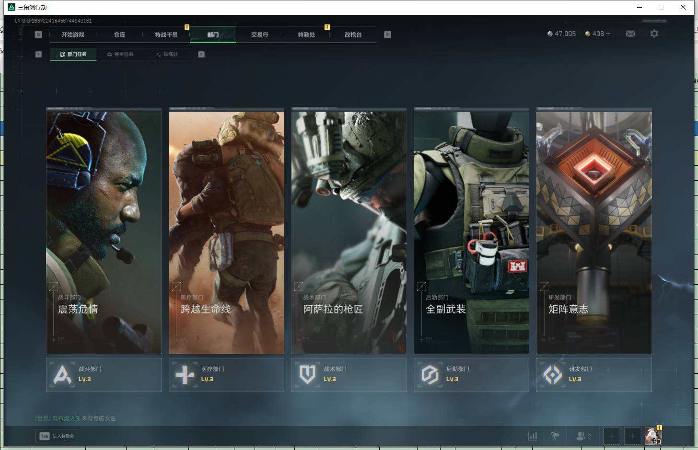This screenshot has height=450, width=698.
Task: Click the 战斗部门 LV.3 emblem icon
Action: point(62,375)
